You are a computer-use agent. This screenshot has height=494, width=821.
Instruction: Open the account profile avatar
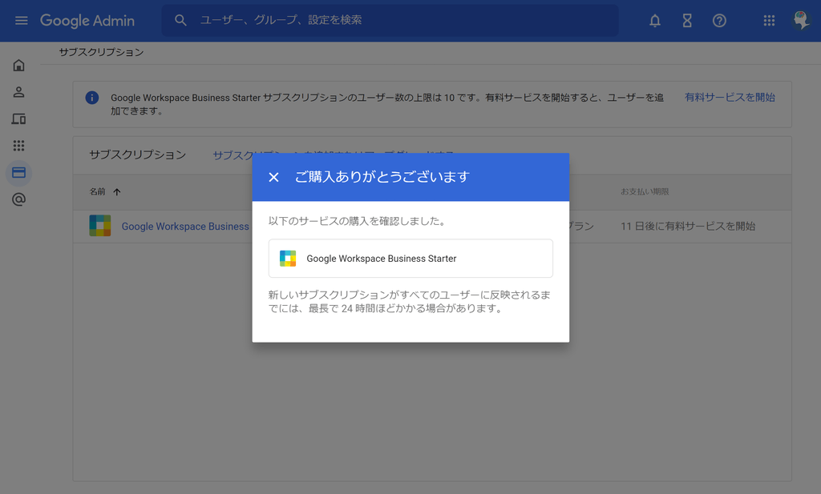(801, 20)
